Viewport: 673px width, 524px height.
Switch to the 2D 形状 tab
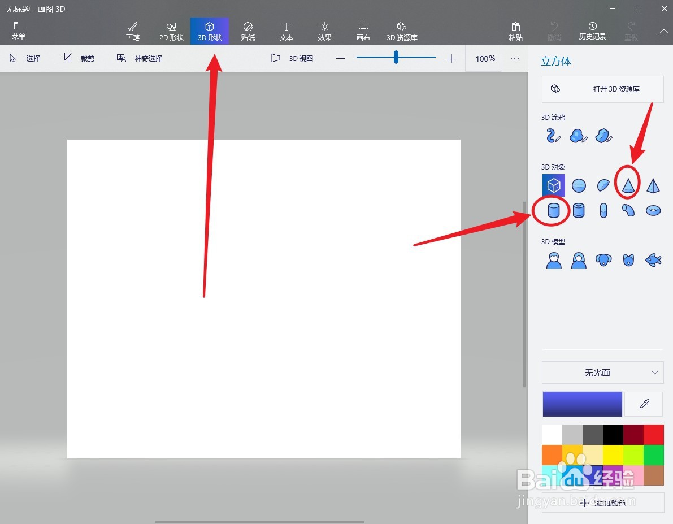(171, 31)
